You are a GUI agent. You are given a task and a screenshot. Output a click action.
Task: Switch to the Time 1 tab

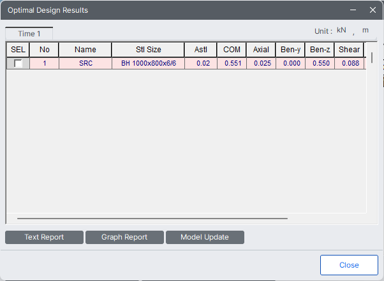(x=29, y=34)
